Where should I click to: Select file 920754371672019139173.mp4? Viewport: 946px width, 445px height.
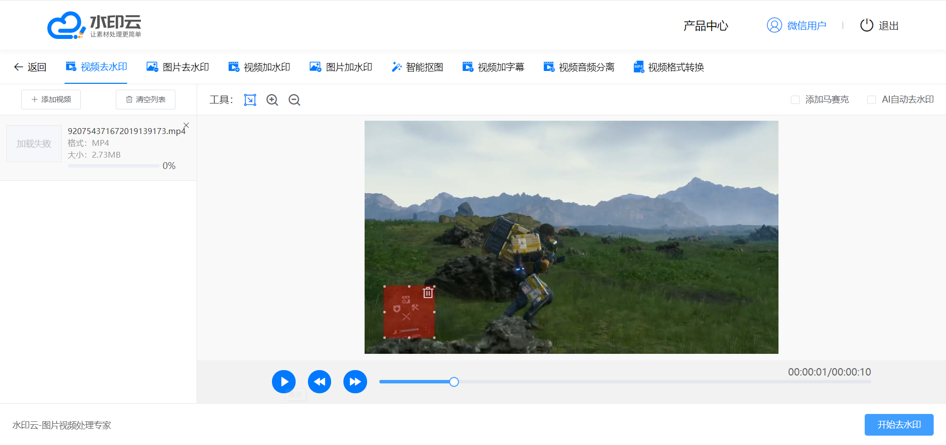pyautogui.click(x=127, y=131)
